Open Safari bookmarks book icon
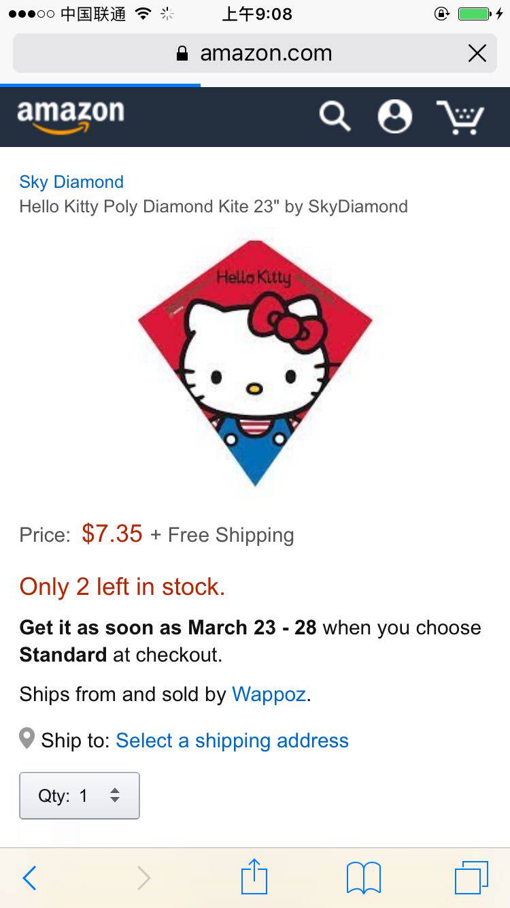The height and width of the screenshot is (908, 510). (x=364, y=878)
